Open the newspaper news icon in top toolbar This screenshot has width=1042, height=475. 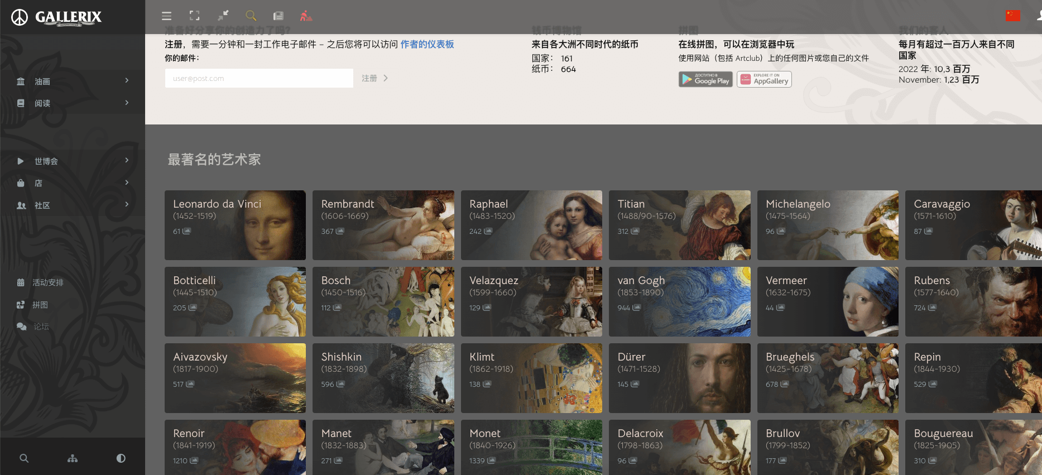point(278,16)
